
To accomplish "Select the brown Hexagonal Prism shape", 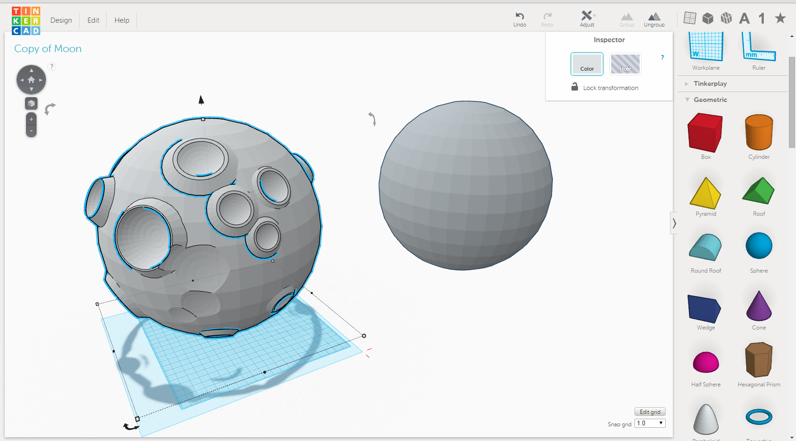I will (x=759, y=360).
